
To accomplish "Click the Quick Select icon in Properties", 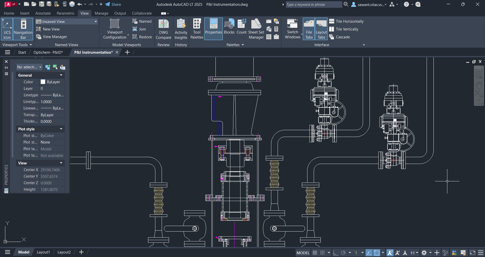I will click(62, 67).
